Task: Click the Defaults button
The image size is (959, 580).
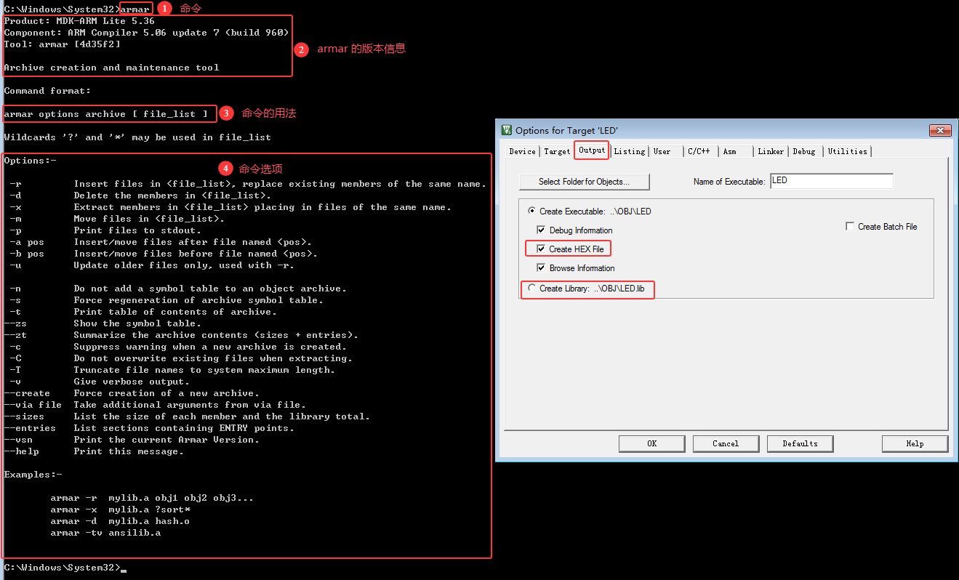Action: point(800,443)
